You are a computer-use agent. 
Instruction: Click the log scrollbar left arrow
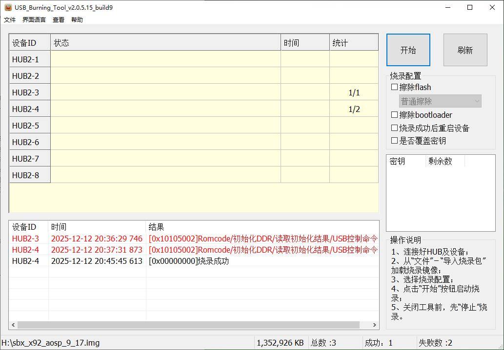point(13,325)
